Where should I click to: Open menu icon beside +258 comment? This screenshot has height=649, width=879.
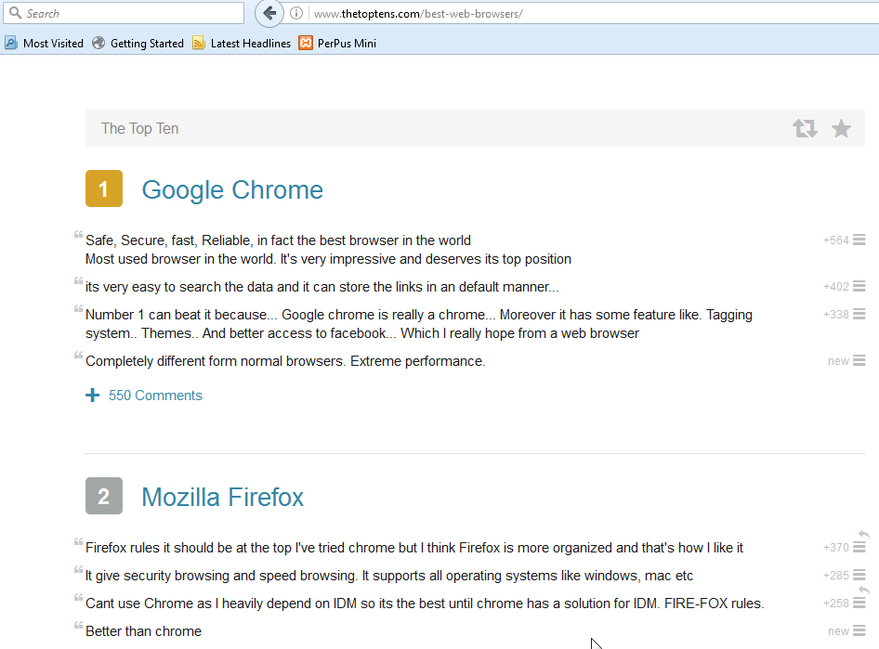click(859, 604)
